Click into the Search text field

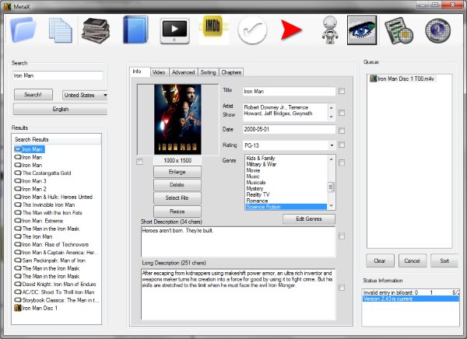click(x=58, y=75)
